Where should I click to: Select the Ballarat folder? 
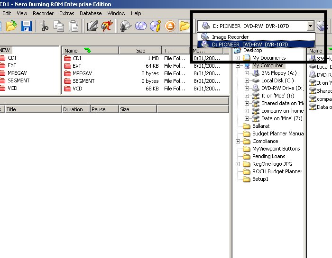pyautogui.click(x=261, y=126)
